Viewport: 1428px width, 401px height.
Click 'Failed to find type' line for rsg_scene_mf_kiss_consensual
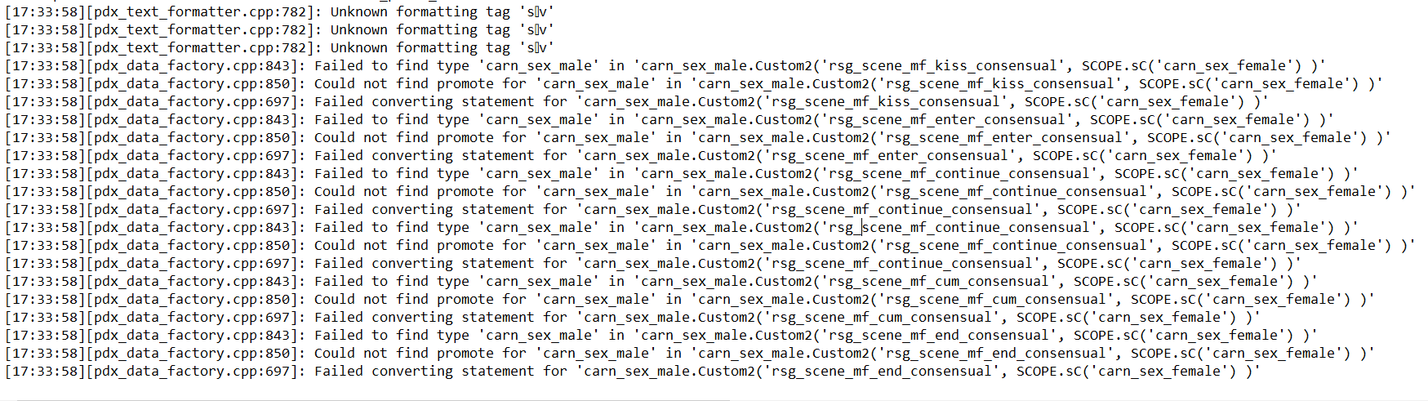pyautogui.click(x=665, y=65)
